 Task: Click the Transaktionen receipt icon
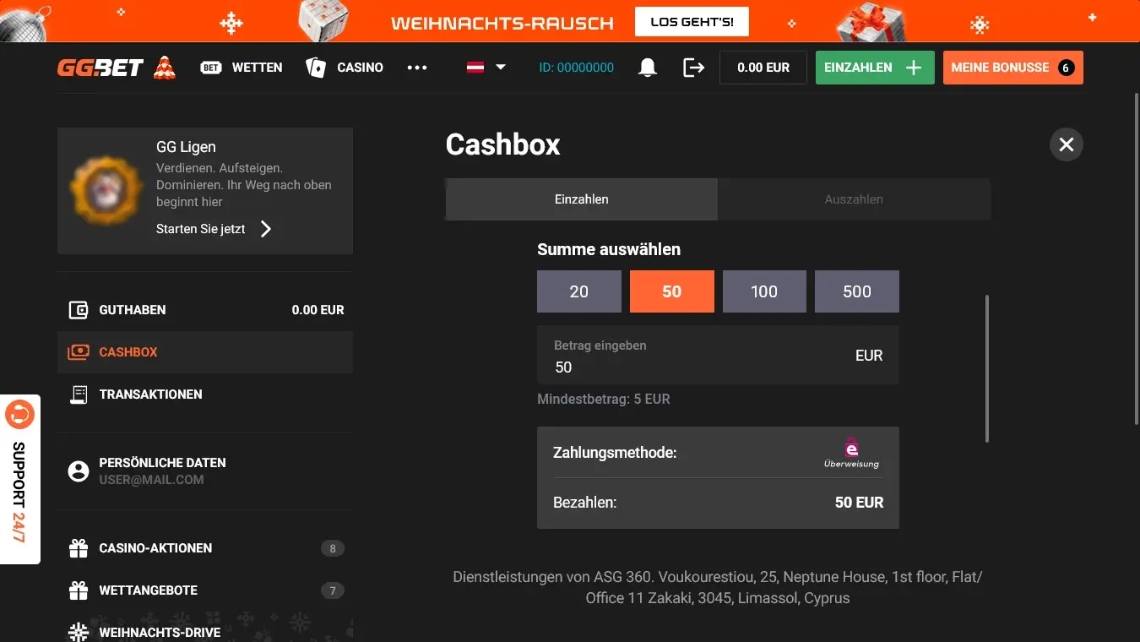(x=78, y=394)
